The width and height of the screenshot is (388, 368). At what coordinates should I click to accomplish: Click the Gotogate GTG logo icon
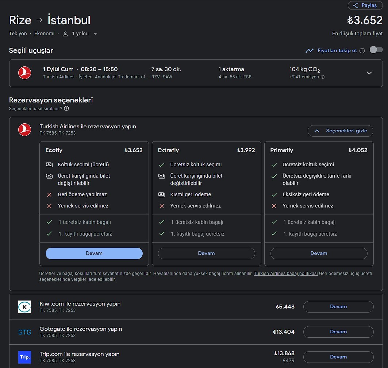point(24,332)
